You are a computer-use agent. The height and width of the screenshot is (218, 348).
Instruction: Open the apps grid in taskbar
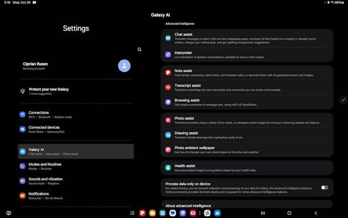(132, 213)
